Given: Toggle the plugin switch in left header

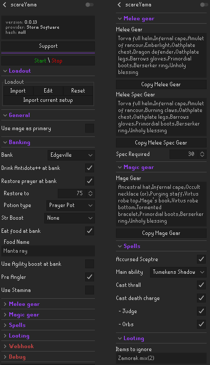Looking at the screenshot, I should [89, 5].
